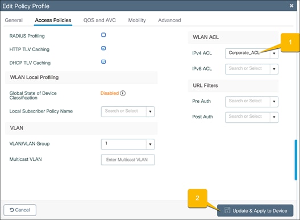Click the vertical scrollbar on the right

[x=296, y=160]
